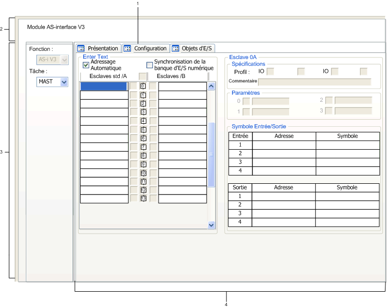Select slave address 5 icon

point(143,130)
